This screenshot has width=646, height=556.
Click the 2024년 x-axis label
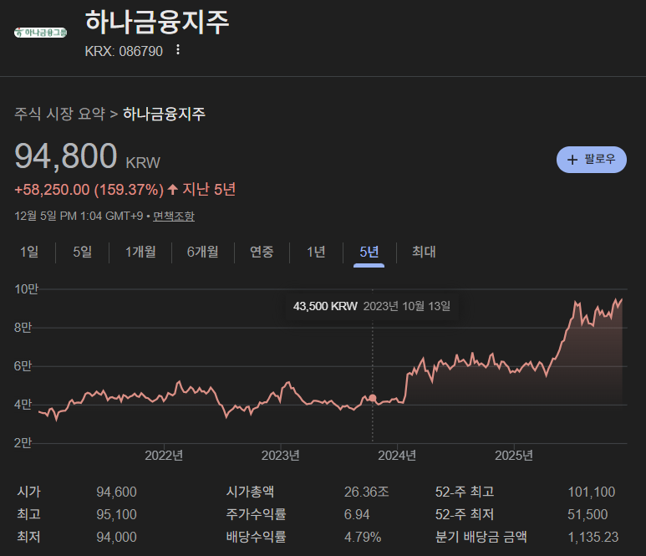[x=397, y=456]
